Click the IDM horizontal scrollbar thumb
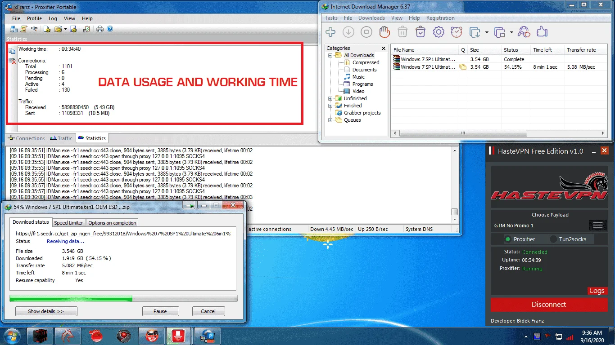This screenshot has width=615, height=345. 463,133
